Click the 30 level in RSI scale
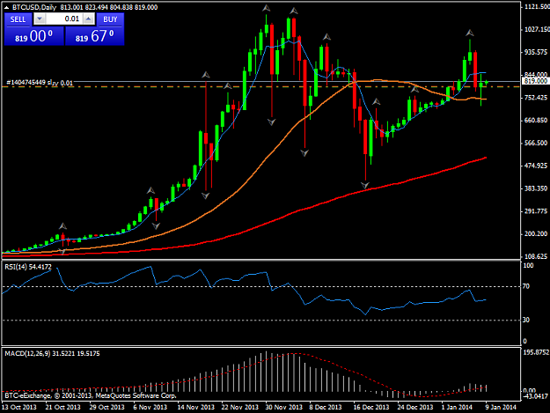The image size is (550, 413). [526, 320]
